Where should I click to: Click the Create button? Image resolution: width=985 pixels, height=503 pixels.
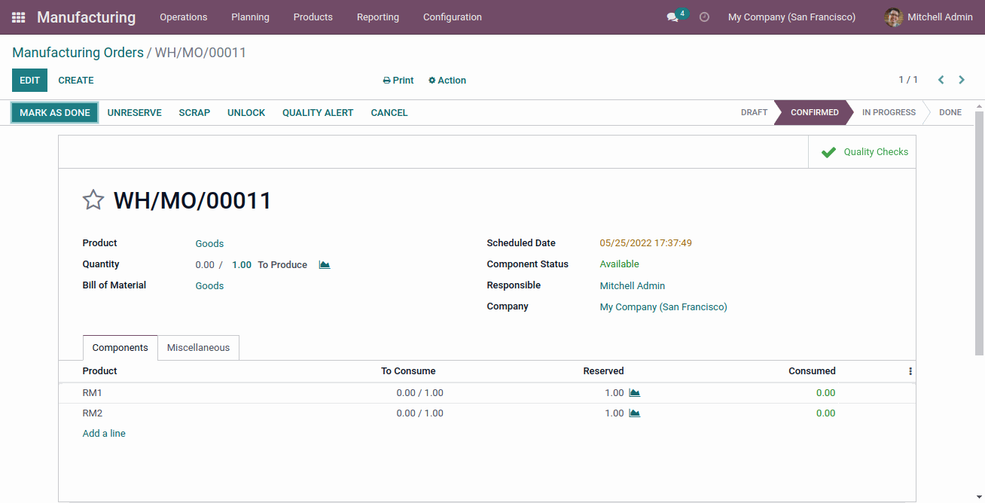[76, 81]
